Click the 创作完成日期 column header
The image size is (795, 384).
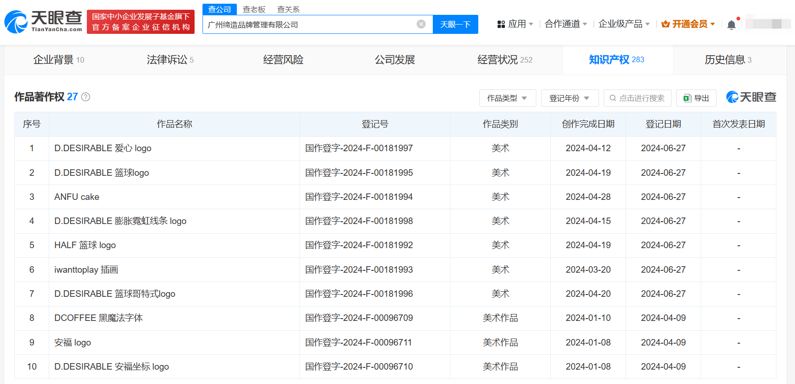(588, 124)
